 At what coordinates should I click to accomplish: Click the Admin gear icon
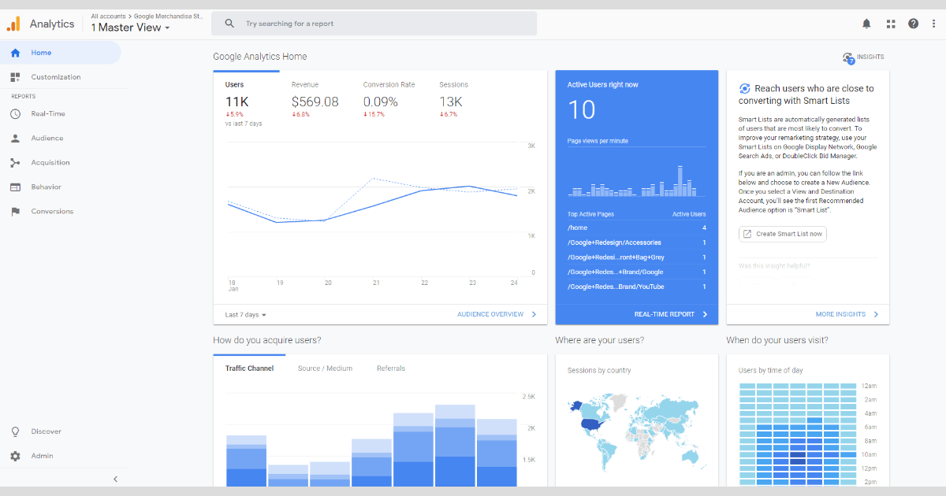coord(15,456)
